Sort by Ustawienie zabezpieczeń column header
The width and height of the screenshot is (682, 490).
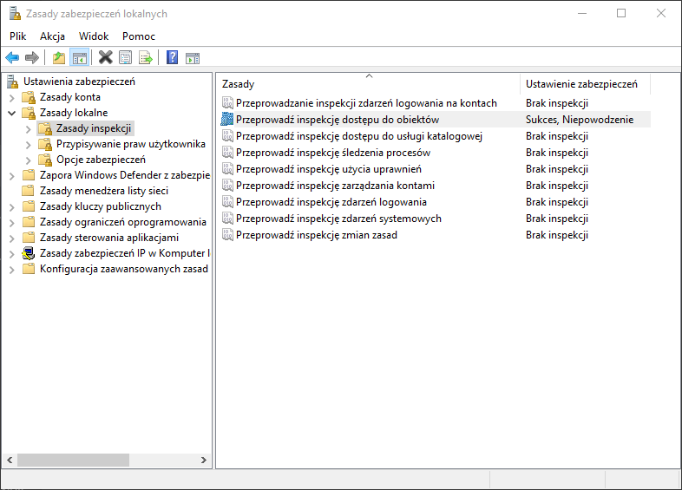(x=581, y=84)
